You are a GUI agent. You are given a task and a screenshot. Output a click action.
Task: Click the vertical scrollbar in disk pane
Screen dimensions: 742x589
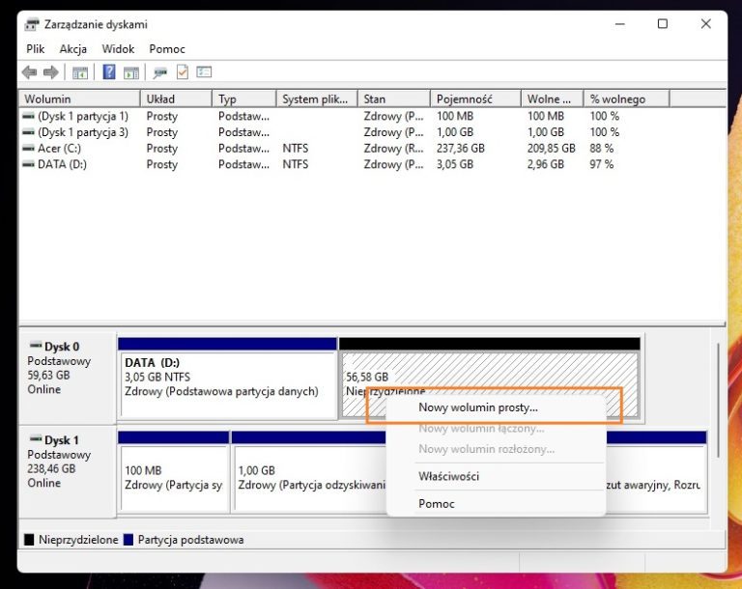pos(719,400)
